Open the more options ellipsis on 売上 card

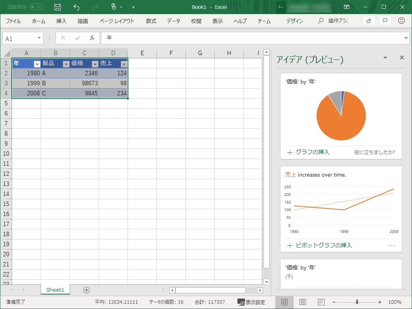pyautogui.click(x=392, y=245)
